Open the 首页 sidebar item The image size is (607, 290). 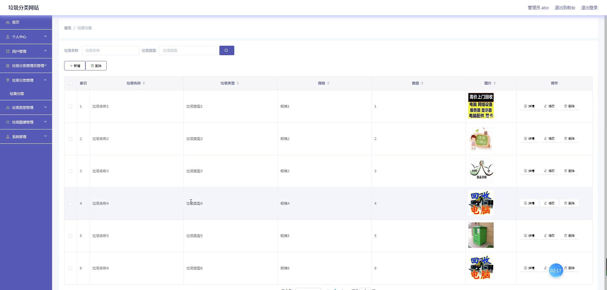[x=26, y=22]
